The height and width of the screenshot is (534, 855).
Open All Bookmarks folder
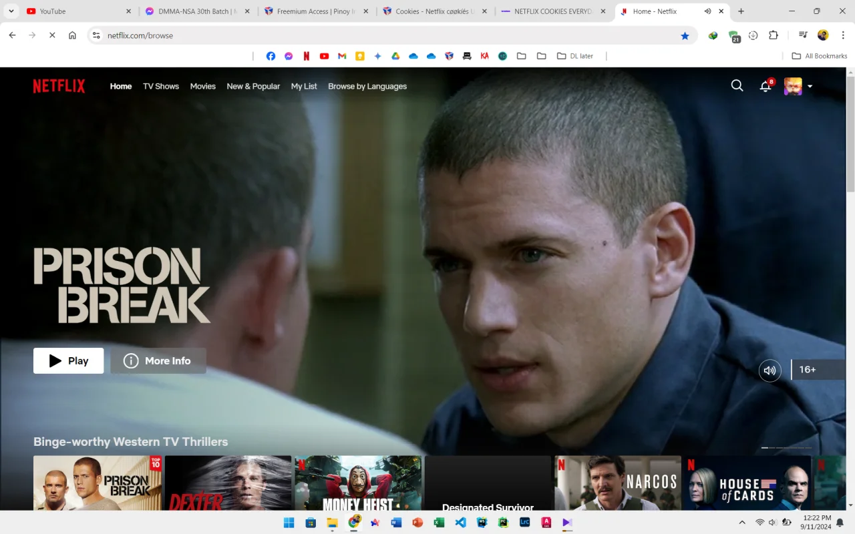coord(820,56)
